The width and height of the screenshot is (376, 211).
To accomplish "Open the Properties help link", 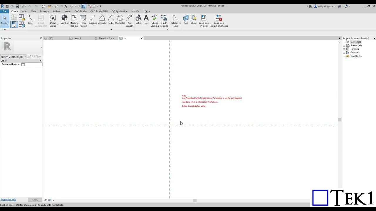I will pyautogui.click(x=8, y=200).
